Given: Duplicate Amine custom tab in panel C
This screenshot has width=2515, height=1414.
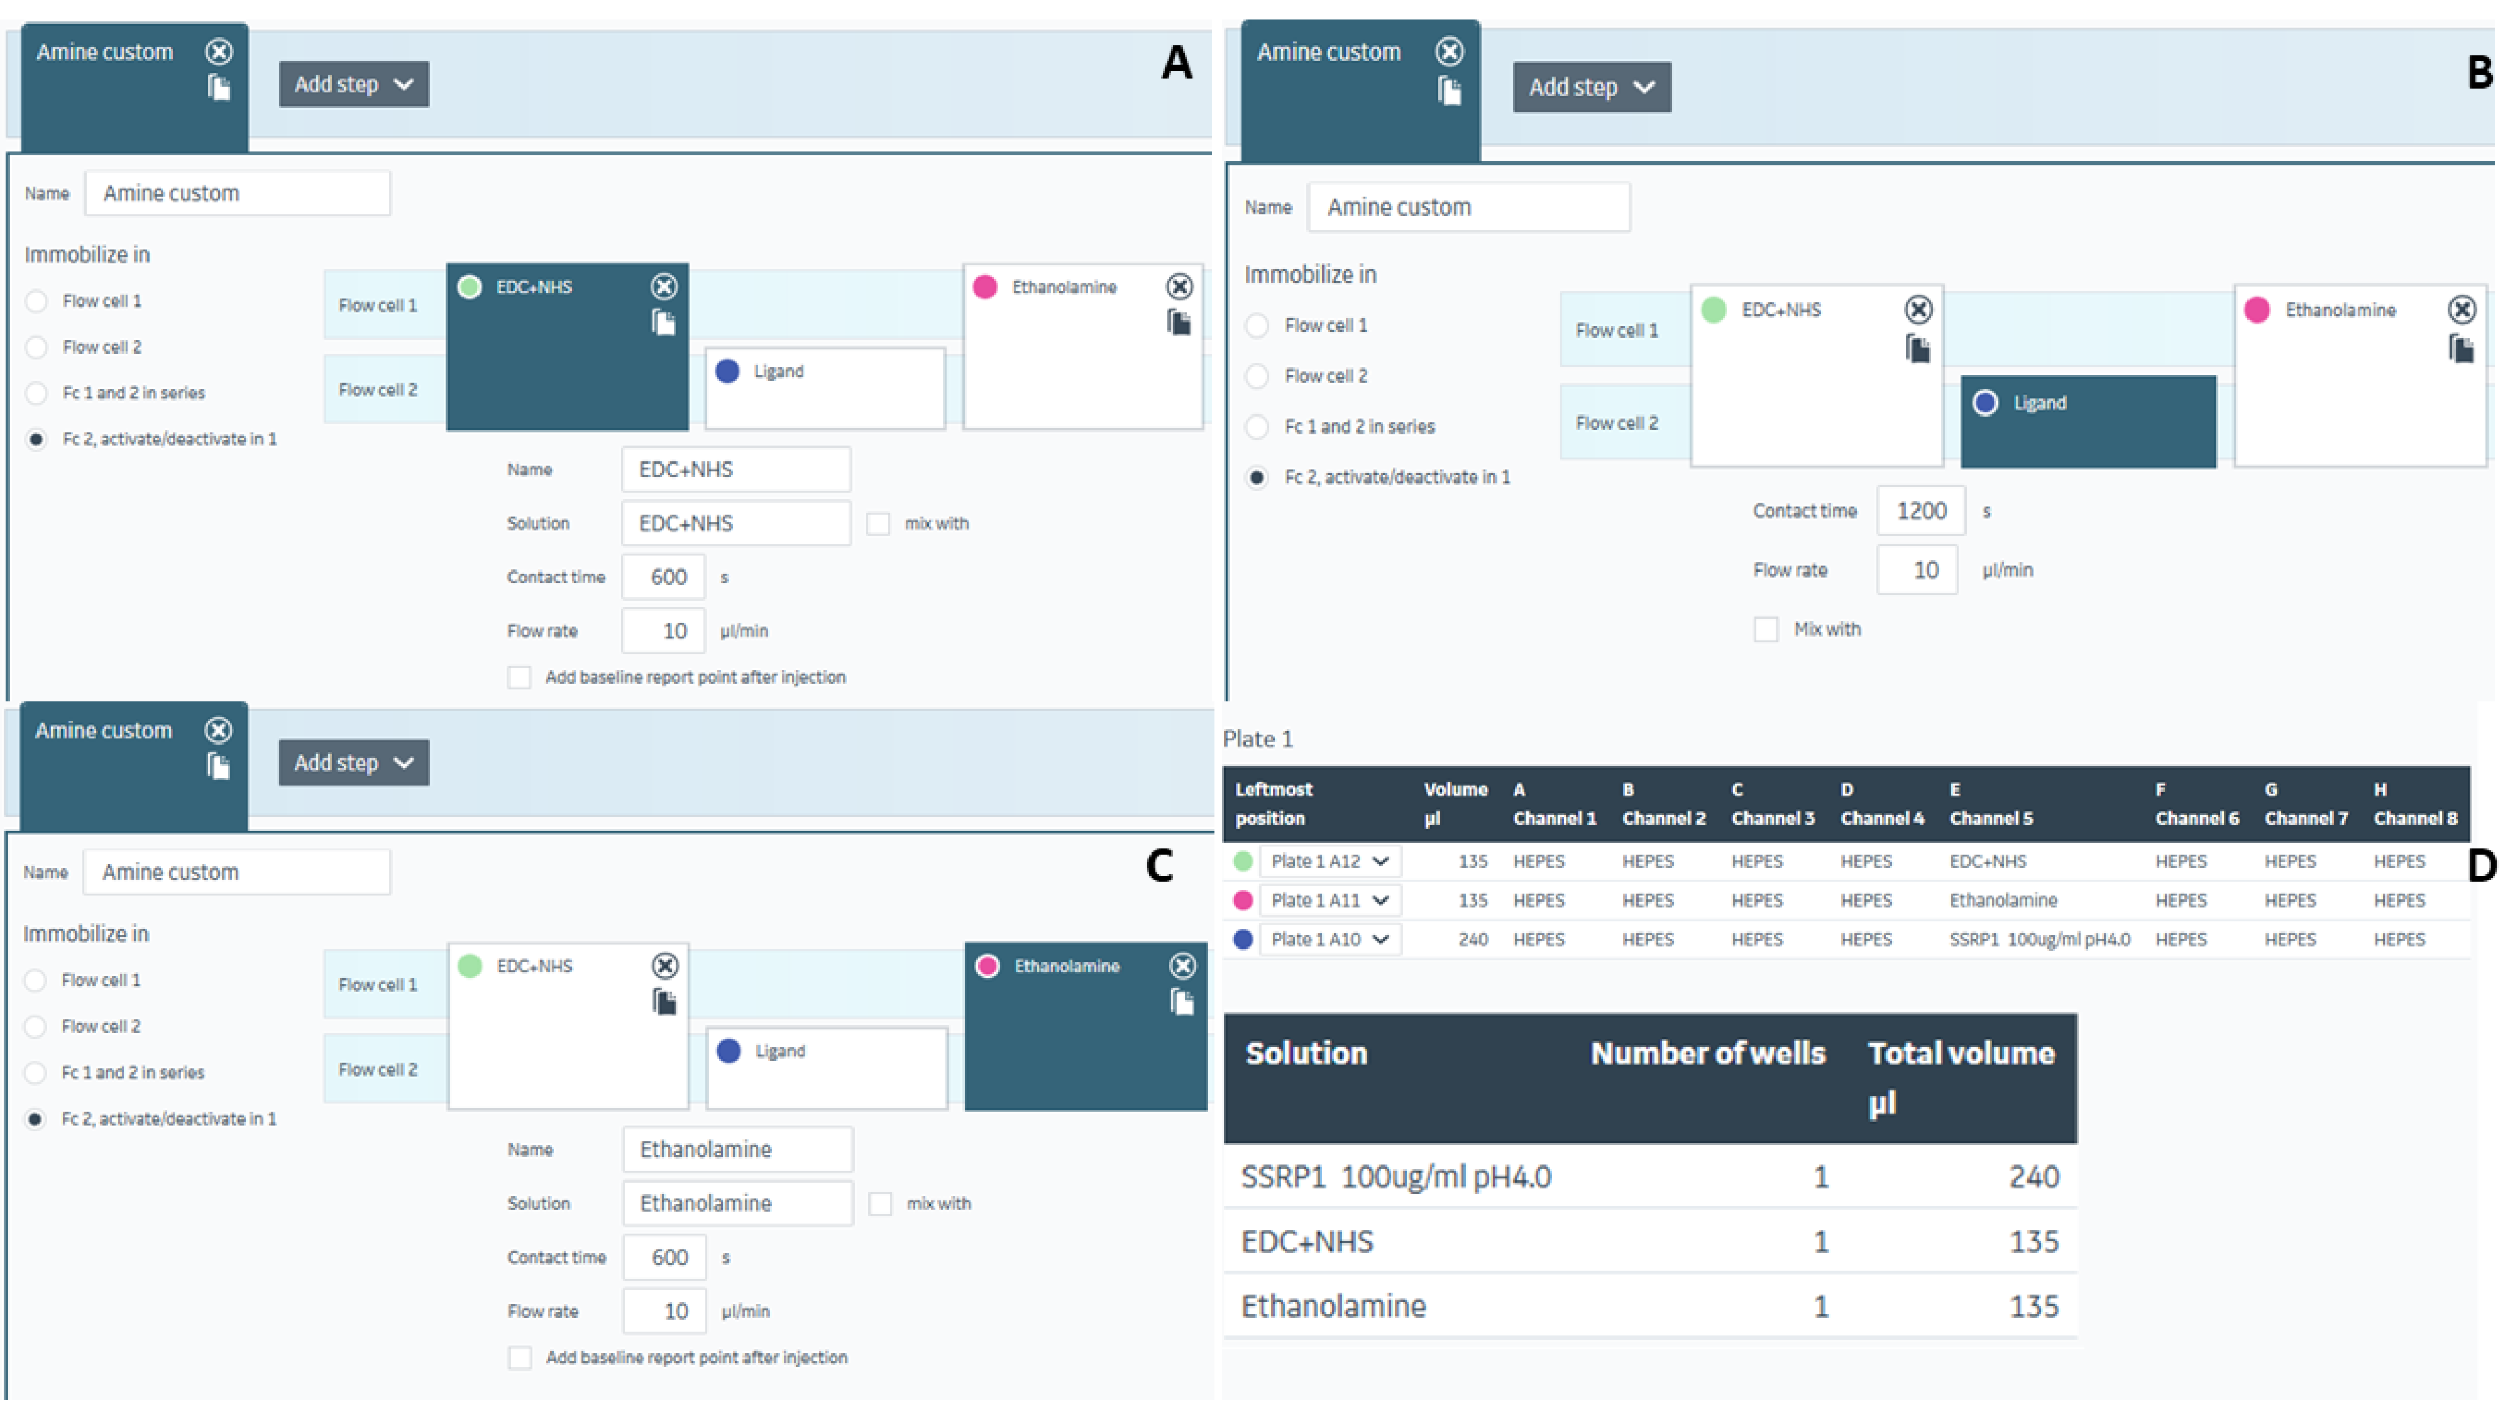Looking at the screenshot, I should click(x=219, y=767).
